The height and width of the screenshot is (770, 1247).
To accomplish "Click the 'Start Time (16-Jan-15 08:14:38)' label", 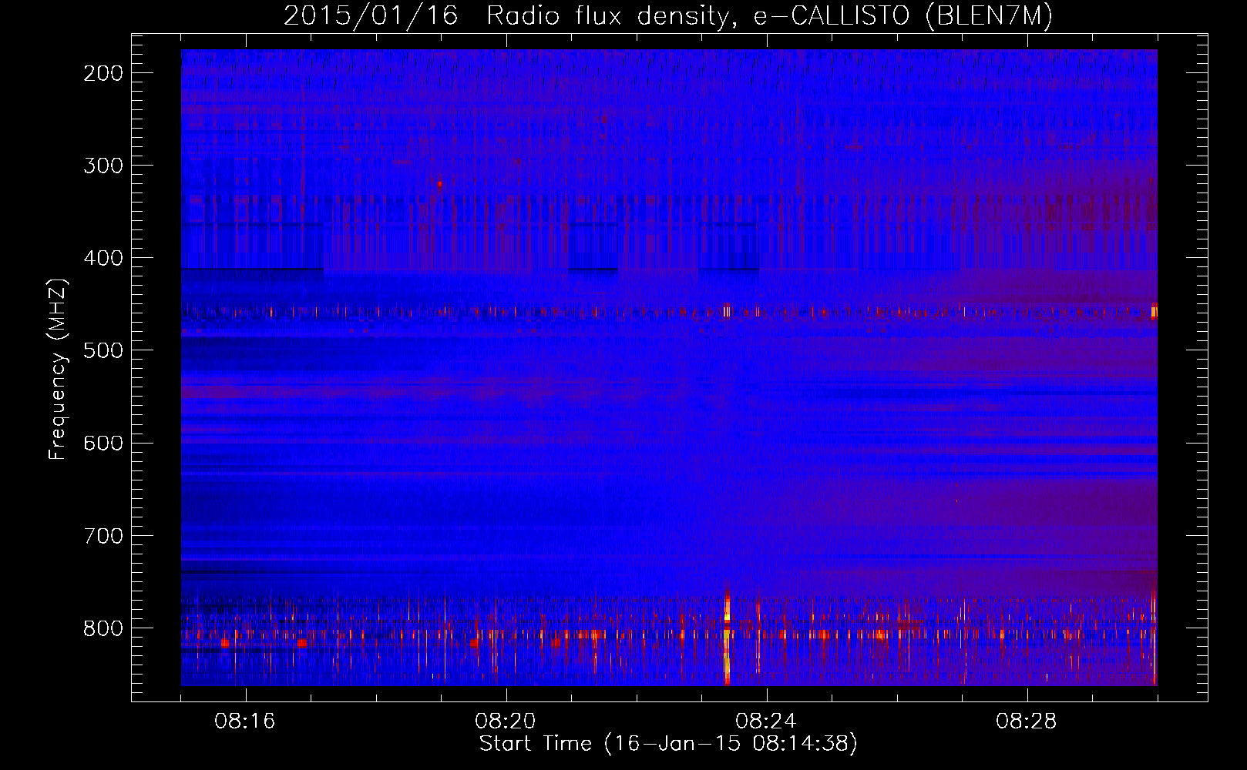I will click(668, 744).
